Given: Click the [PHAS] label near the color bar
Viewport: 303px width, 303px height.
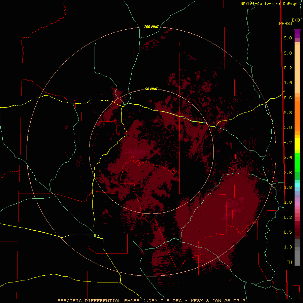Looking at the screenshot, I should point(284,24).
